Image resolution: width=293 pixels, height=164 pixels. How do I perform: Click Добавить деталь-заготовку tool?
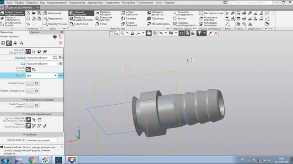coord(156,13)
